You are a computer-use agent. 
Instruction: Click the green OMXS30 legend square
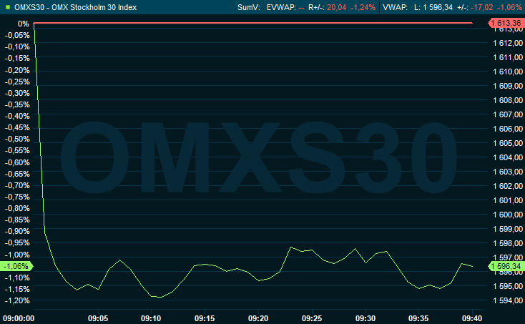(x=8, y=7)
